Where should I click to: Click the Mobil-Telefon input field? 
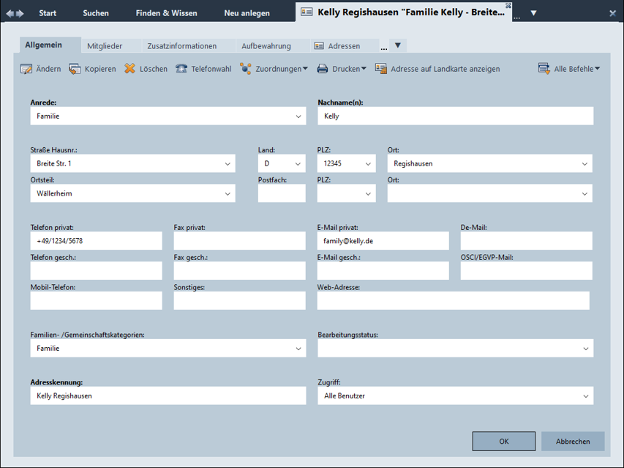point(96,301)
